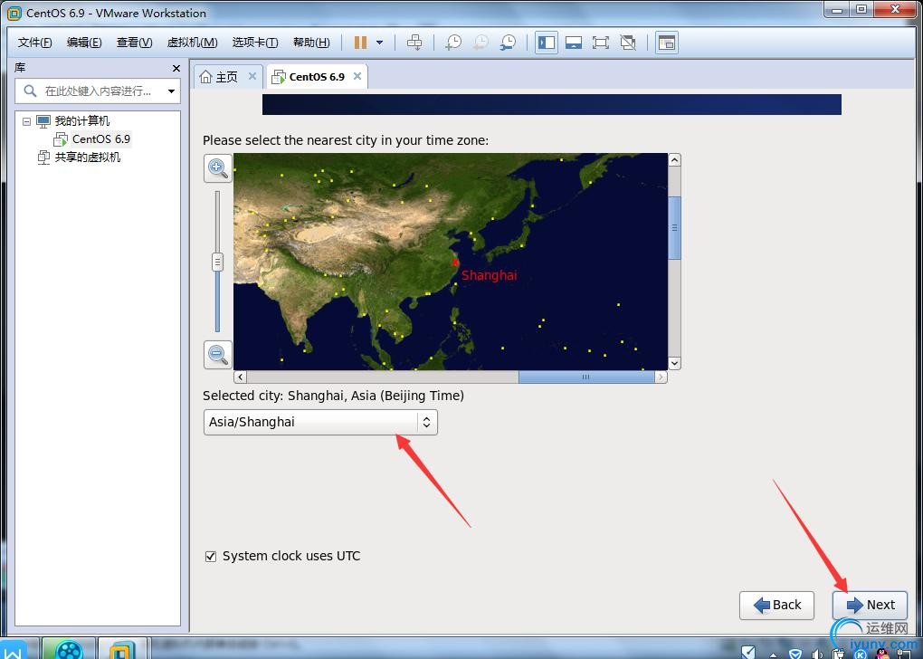Open the VMware Workstation taskbar icon

[122, 649]
